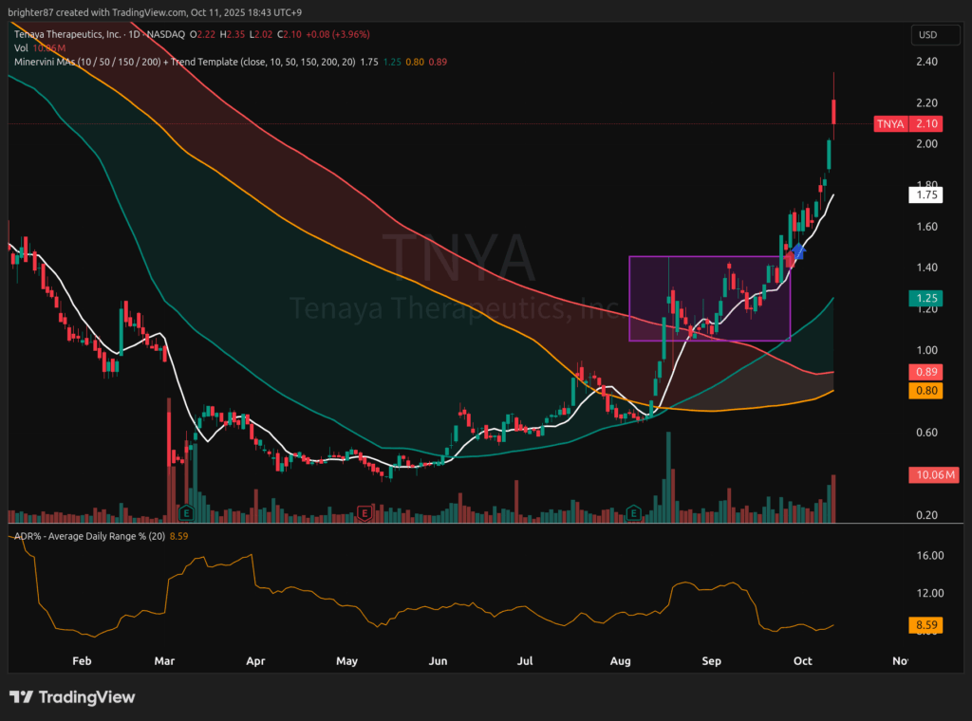Viewport: 972px width, 721px height.
Task: Click the blue up-arrow signal marker
Action: [x=799, y=251]
